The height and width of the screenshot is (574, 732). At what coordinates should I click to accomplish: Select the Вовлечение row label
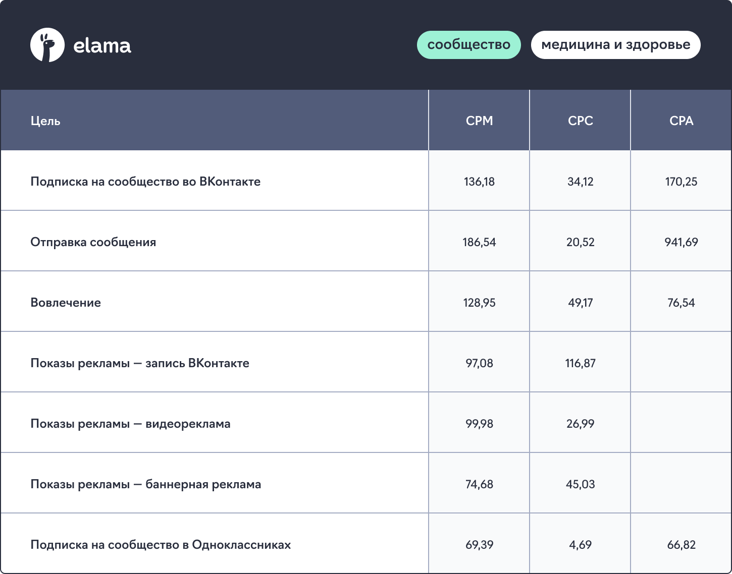click(66, 303)
